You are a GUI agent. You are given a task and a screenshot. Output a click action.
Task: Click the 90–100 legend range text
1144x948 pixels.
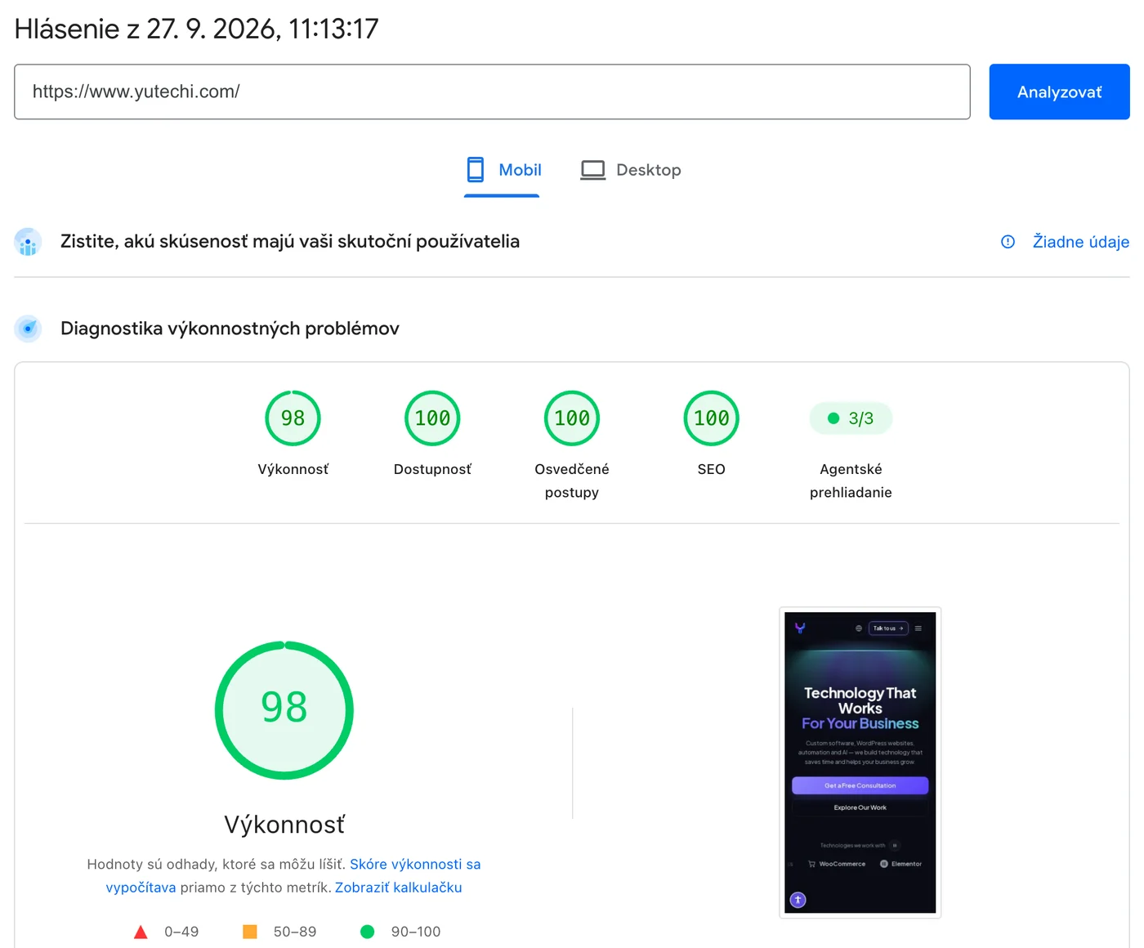pos(416,932)
